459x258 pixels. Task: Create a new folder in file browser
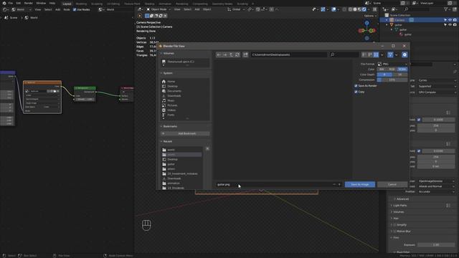click(x=245, y=54)
